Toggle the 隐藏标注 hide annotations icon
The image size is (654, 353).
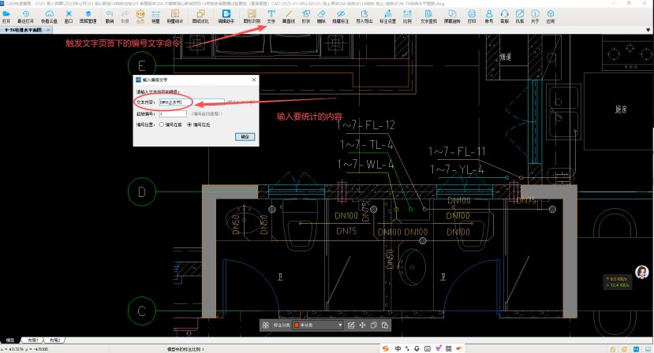pyautogui.click(x=341, y=17)
